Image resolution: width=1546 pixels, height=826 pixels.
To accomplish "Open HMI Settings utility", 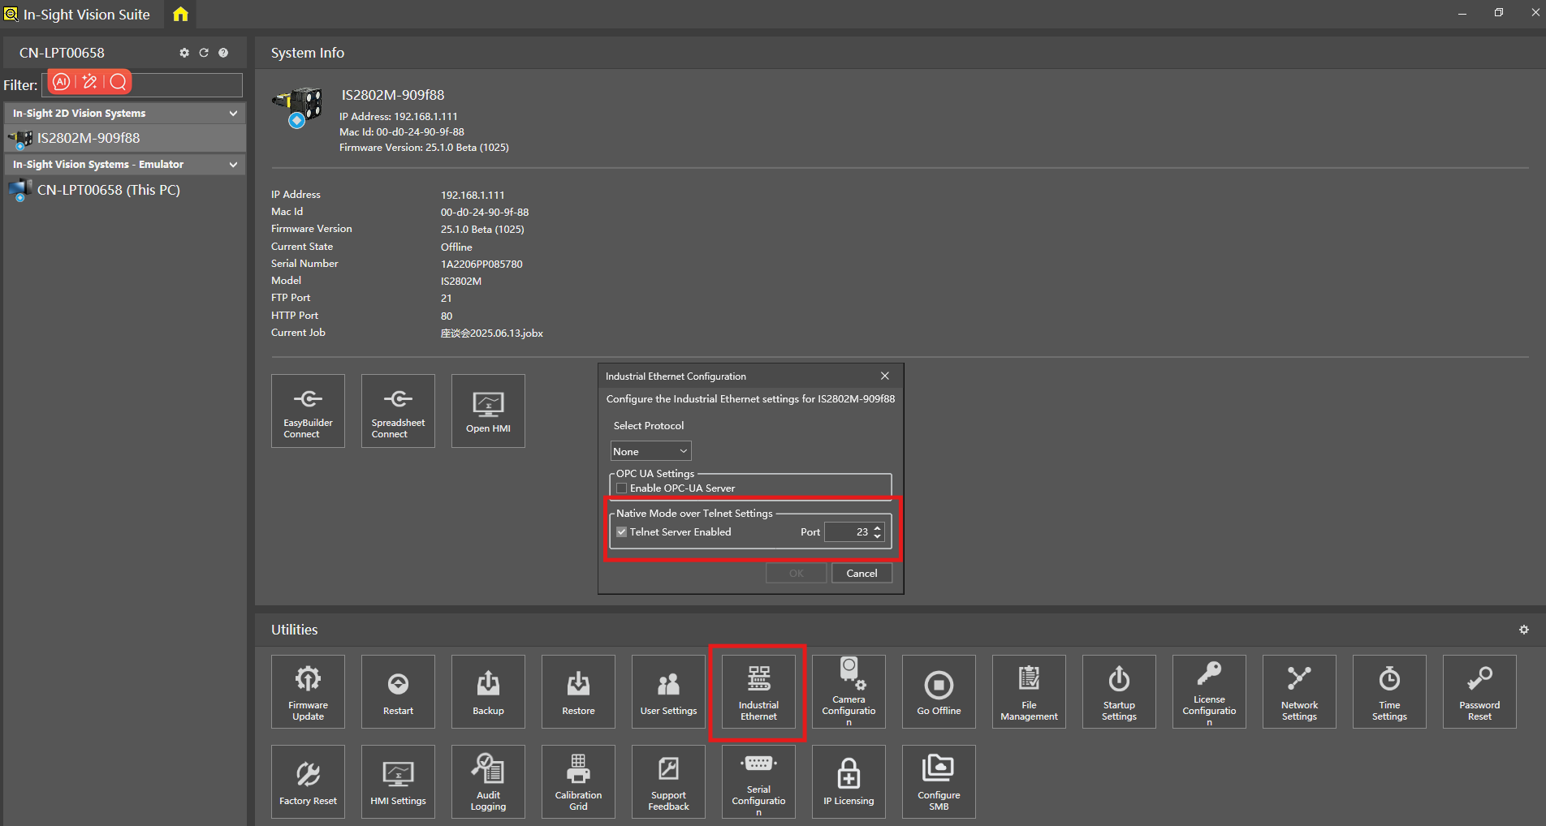I will pyautogui.click(x=398, y=781).
